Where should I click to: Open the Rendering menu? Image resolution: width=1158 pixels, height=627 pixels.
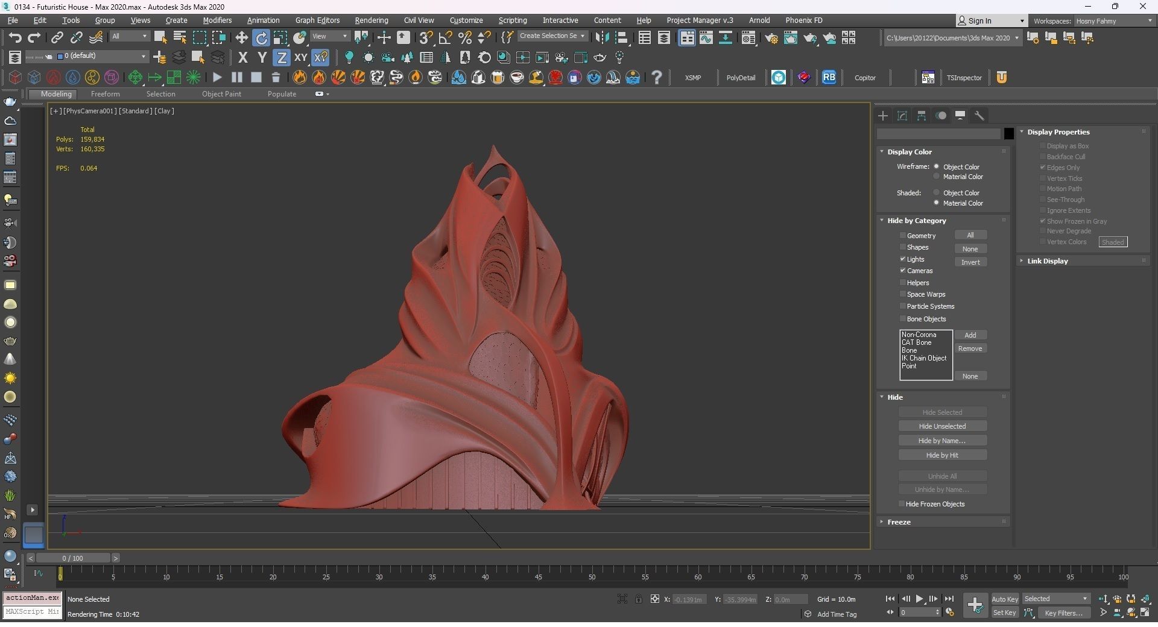(371, 20)
